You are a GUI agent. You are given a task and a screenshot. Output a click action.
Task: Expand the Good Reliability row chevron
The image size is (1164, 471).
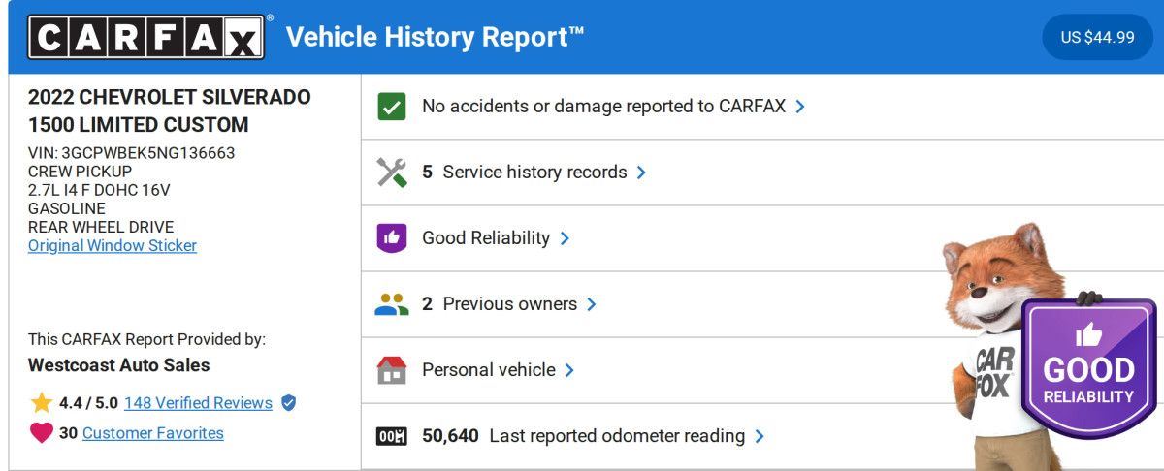pos(565,238)
